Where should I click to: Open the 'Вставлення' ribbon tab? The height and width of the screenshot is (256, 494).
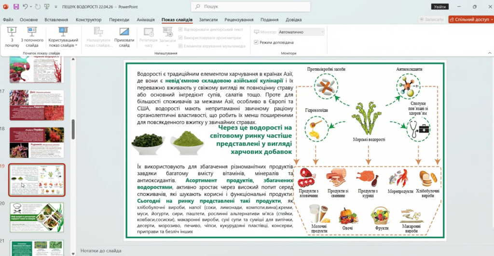pyautogui.click(x=56, y=20)
